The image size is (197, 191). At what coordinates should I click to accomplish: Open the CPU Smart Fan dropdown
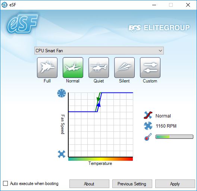99,51
